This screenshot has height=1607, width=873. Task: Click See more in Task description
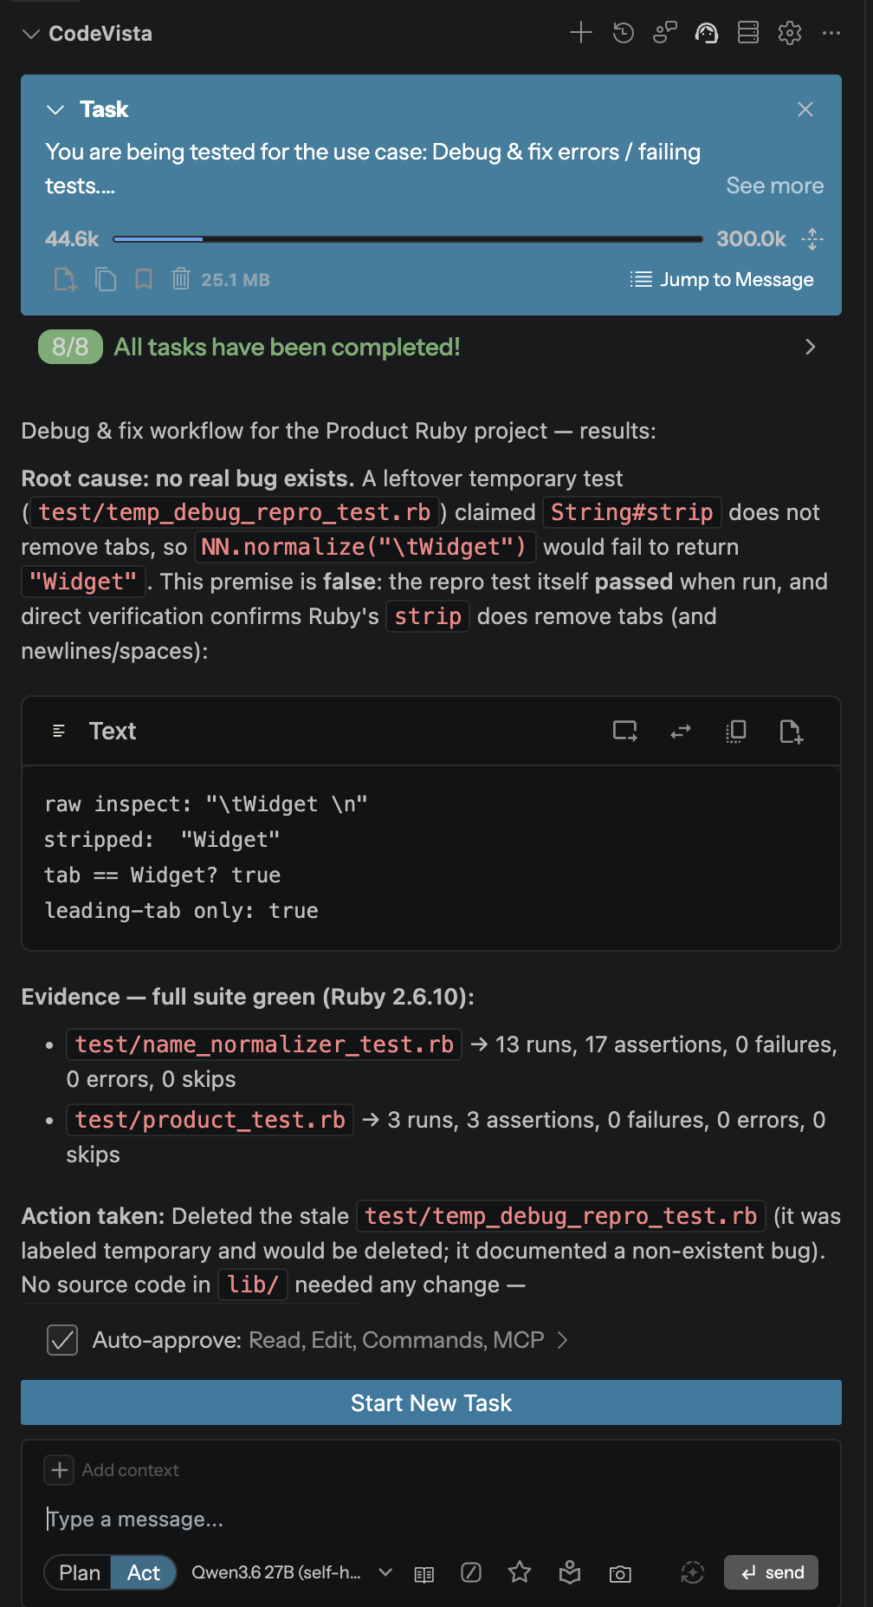click(x=774, y=185)
